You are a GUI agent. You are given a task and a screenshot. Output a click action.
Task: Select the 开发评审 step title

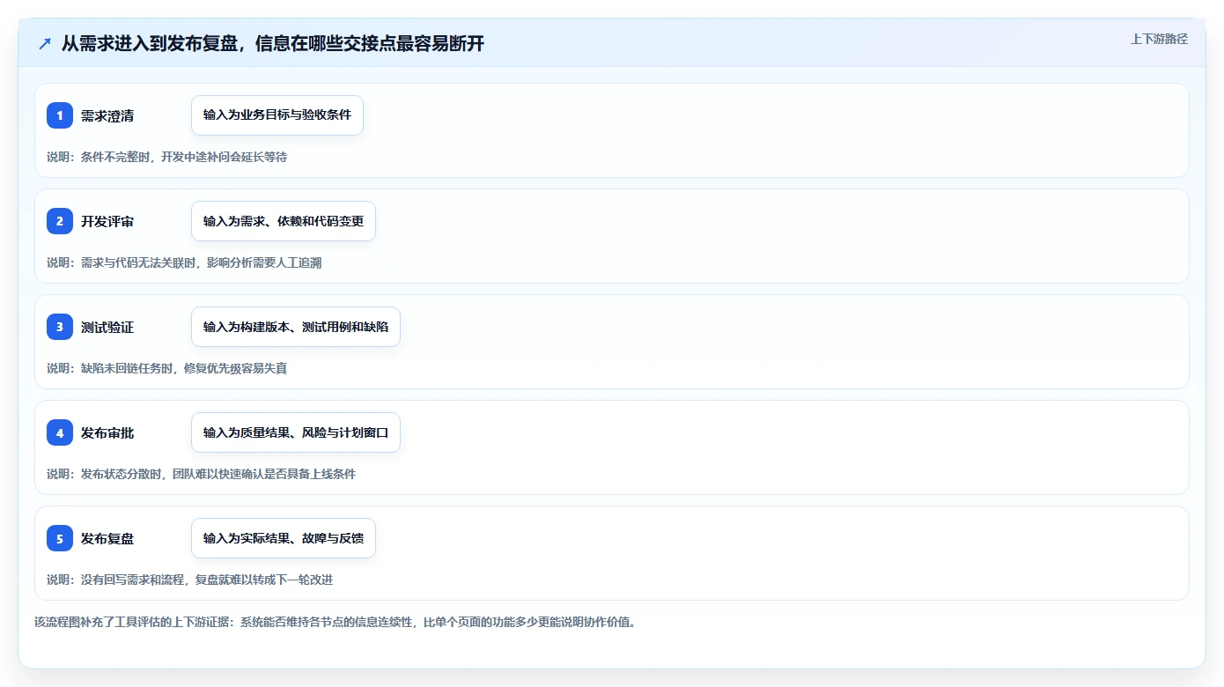pyautogui.click(x=107, y=221)
